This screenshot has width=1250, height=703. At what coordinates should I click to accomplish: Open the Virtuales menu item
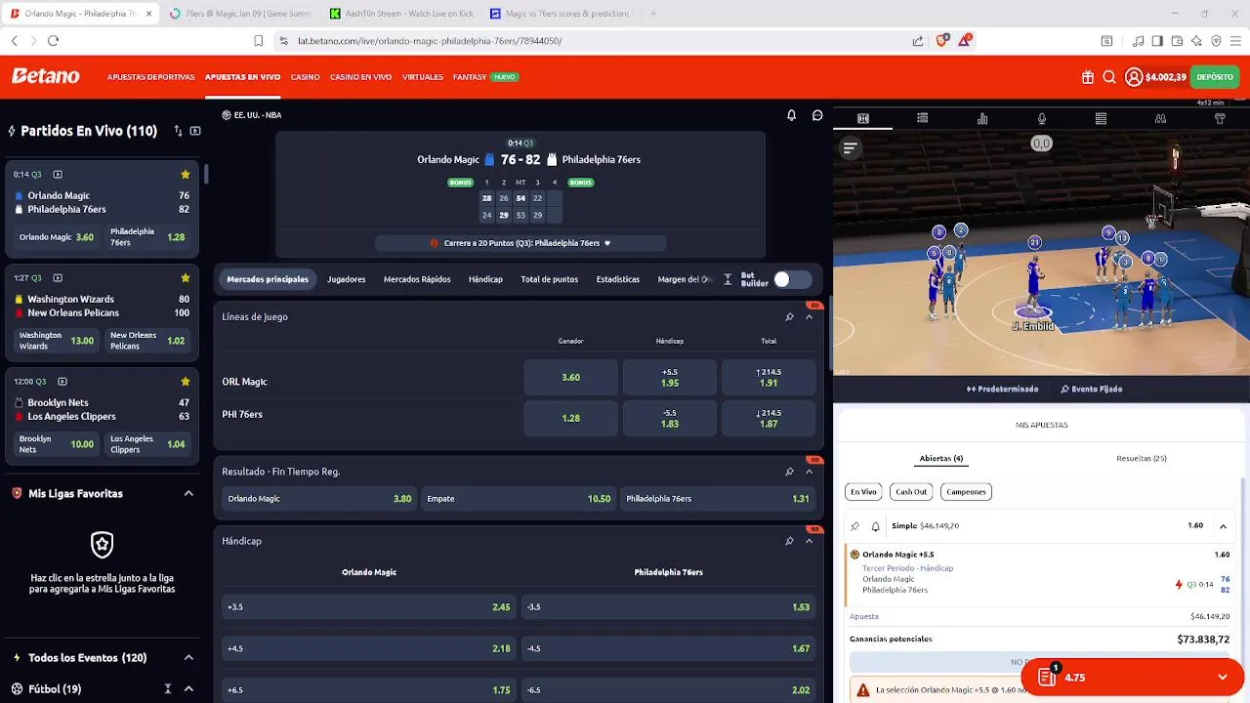tap(423, 77)
